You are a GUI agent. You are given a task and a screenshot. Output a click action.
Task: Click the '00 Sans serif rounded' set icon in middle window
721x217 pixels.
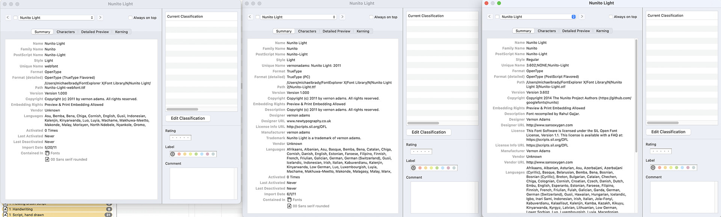tap(290, 206)
